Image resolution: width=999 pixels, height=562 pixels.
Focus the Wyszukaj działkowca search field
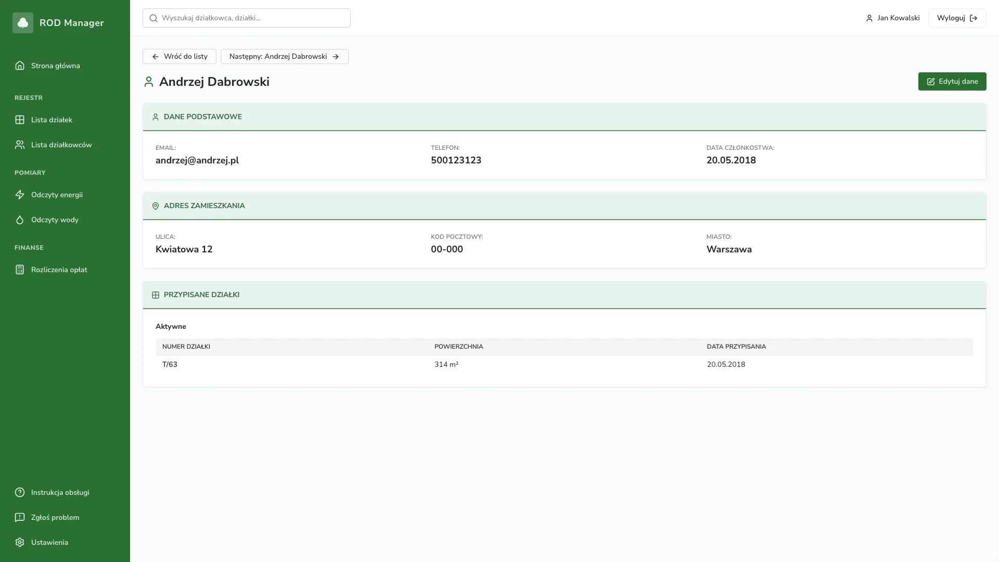(x=254, y=18)
